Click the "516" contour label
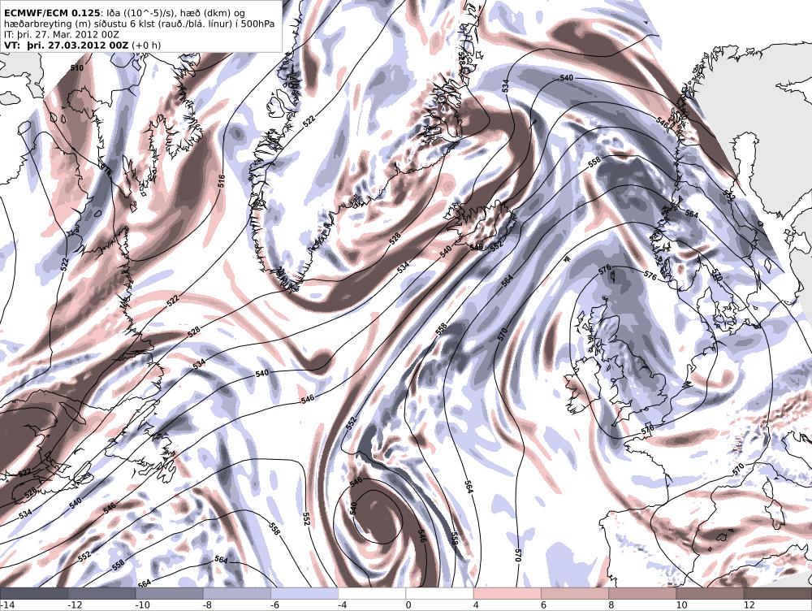 click(221, 181)
